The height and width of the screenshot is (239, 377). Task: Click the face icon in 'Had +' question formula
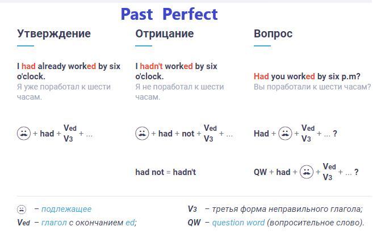coord(285,133)
